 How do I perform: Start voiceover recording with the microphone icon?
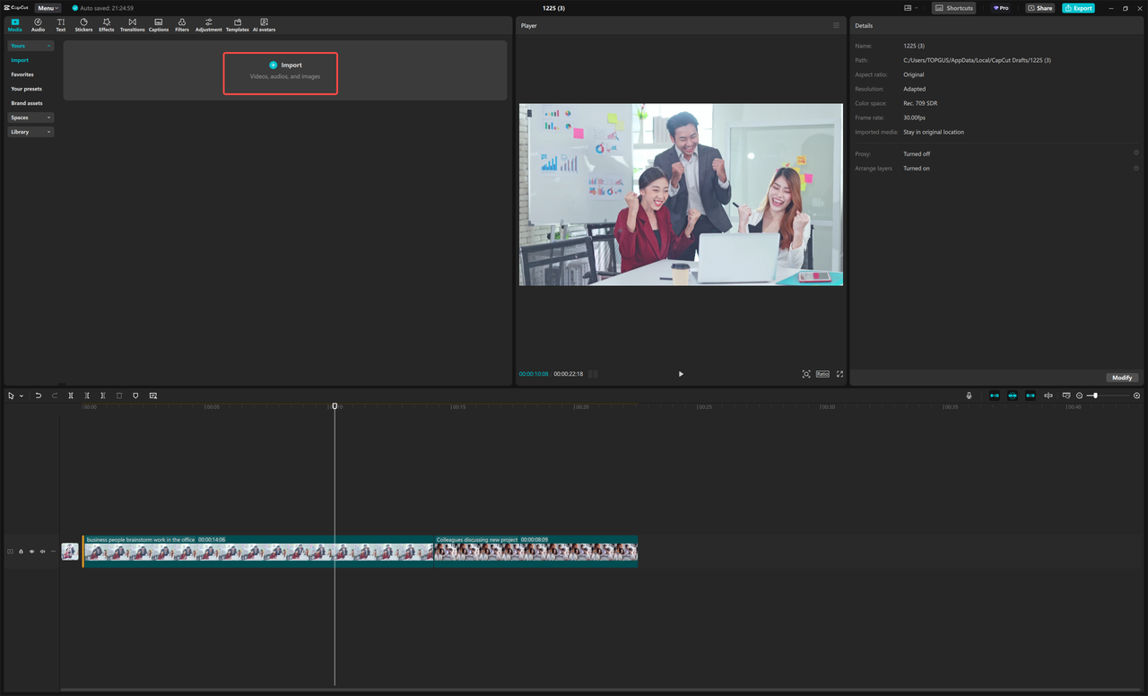point(969,396)
